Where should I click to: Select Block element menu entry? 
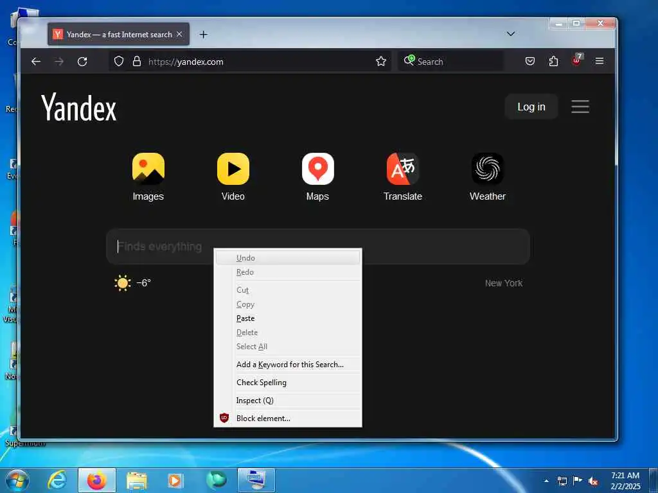(288, 419)
